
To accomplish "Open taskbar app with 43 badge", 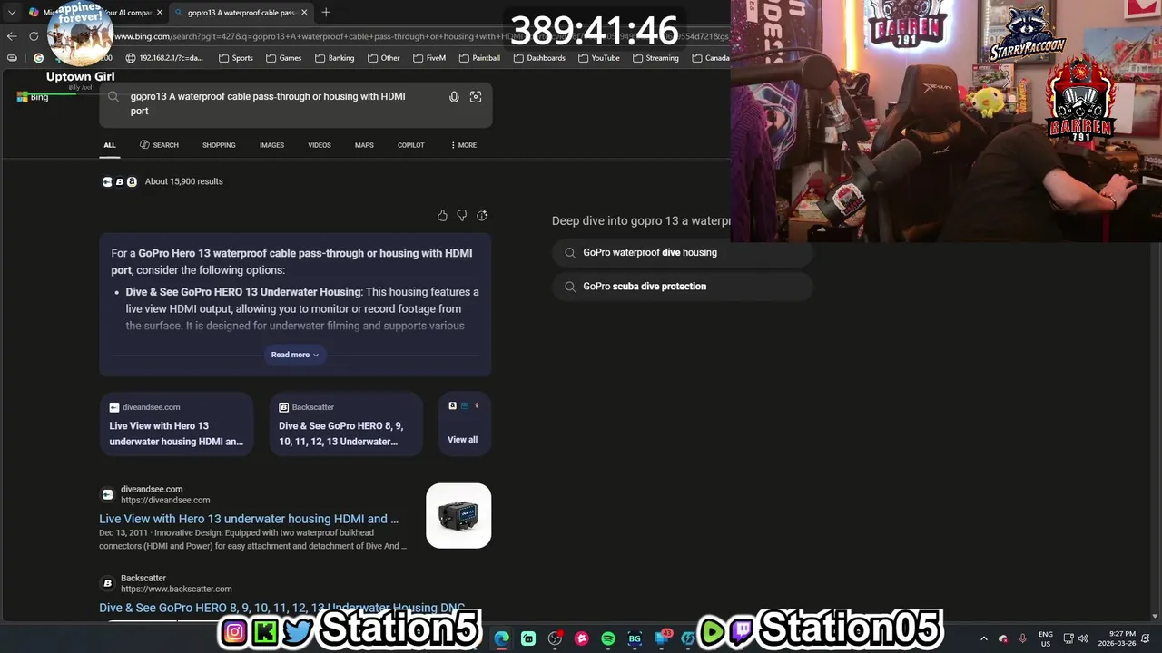I will click(662, 638).
